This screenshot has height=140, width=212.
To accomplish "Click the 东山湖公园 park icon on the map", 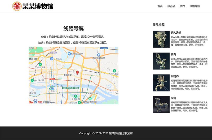I will [32, 80].
